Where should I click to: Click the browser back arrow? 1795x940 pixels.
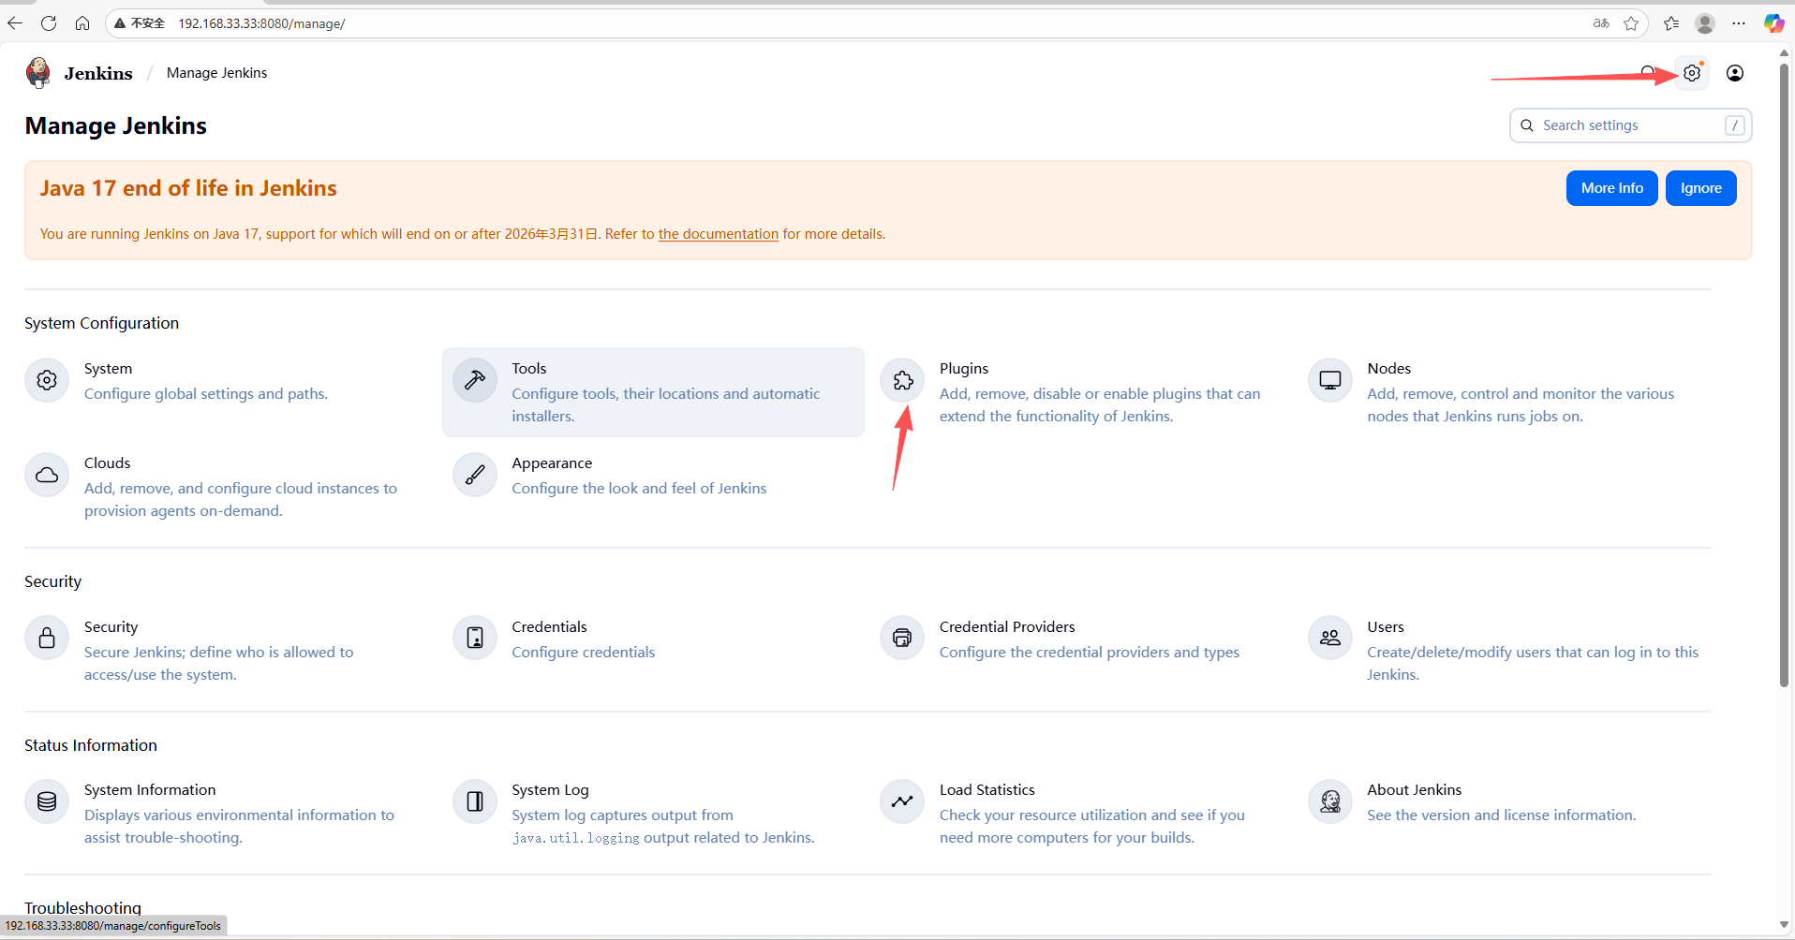(15, 23)
